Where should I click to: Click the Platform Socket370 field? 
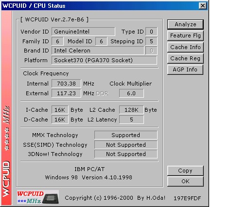coord(104,60)
